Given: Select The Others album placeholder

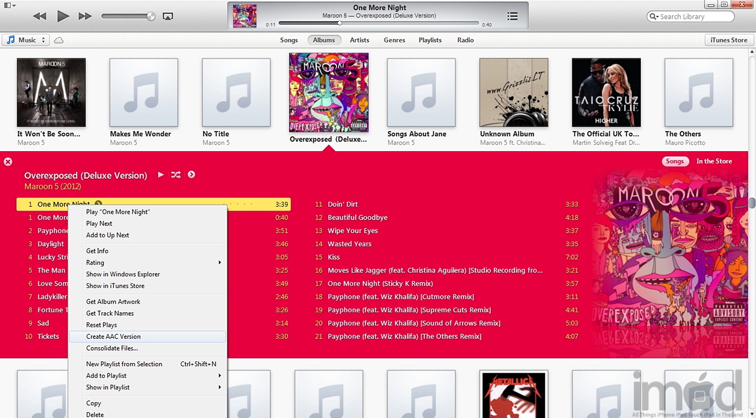Looking at the screenshot, I should 699,92.
